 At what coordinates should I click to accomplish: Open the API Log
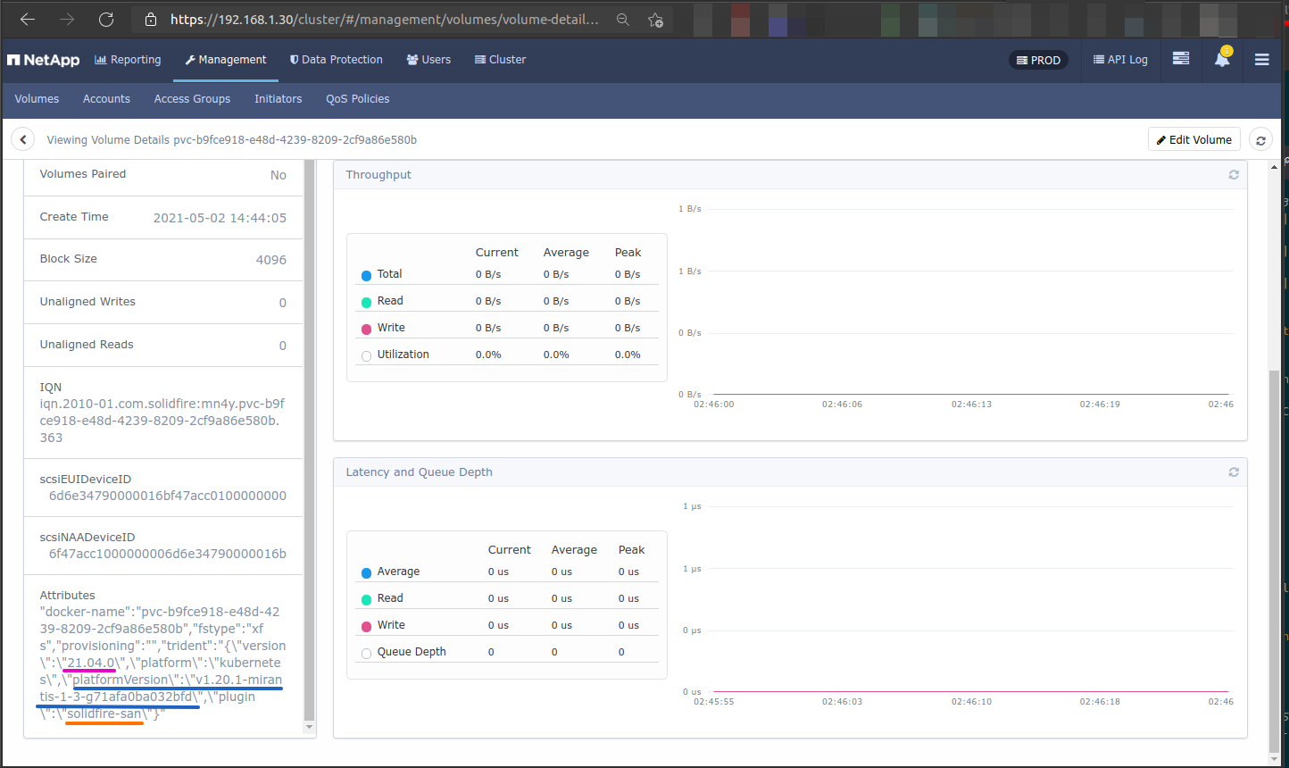pyautogui.click(x=1120, y=60)
